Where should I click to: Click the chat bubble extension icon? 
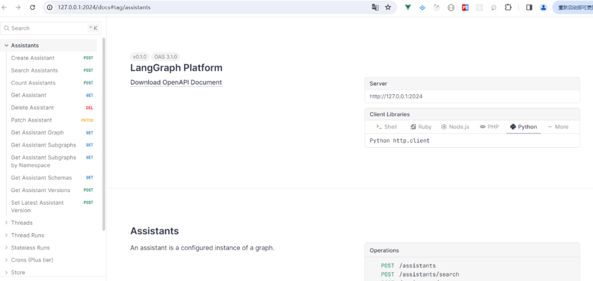click(x=494, y=7)
